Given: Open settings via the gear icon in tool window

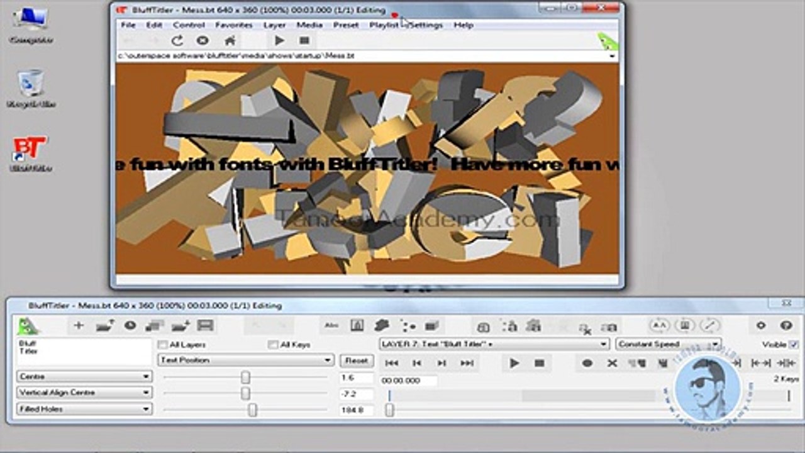Looking at the screenshot, I should (x=761, y=325).
